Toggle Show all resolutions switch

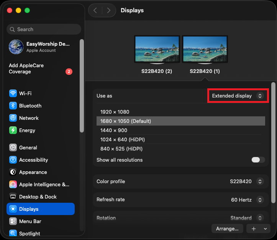[x=258, y=160]
